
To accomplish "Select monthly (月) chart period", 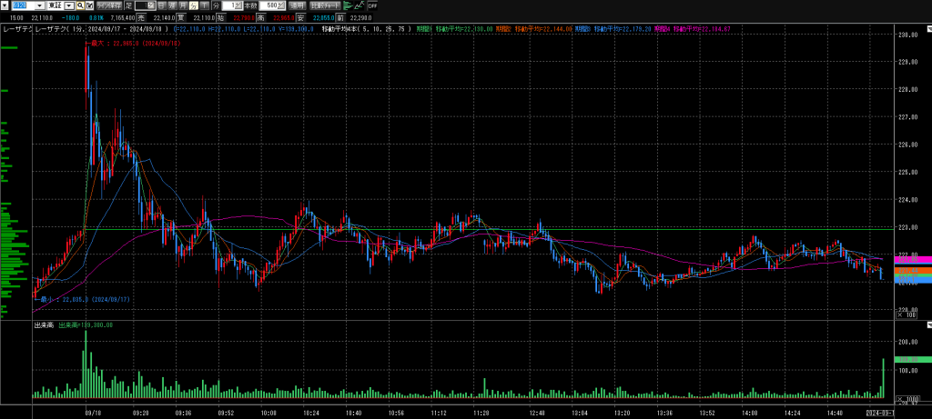I will coord(187,5).
